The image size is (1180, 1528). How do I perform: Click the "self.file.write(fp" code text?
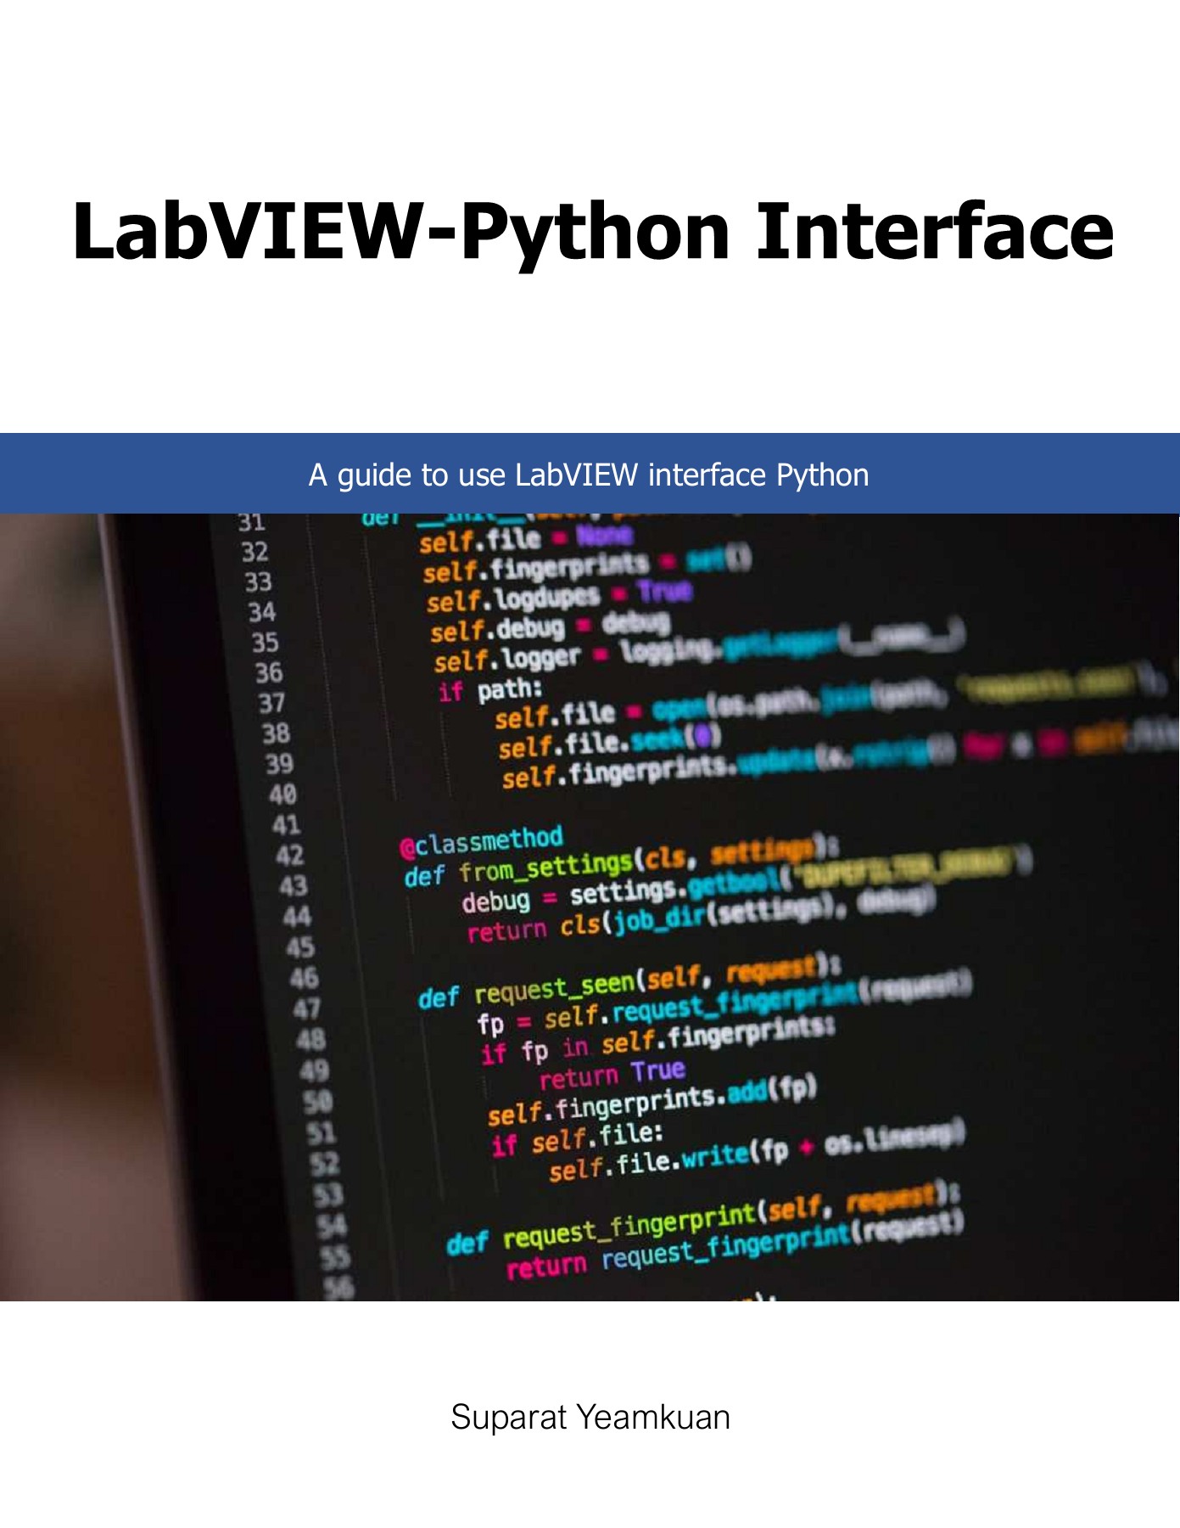click(668, 1160)
